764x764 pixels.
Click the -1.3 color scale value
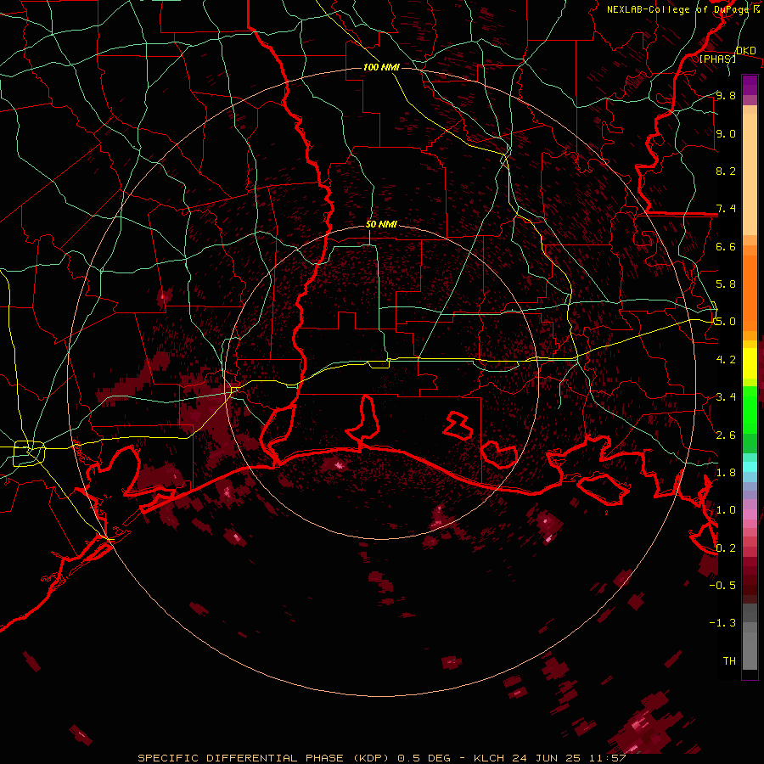point(722,623)
